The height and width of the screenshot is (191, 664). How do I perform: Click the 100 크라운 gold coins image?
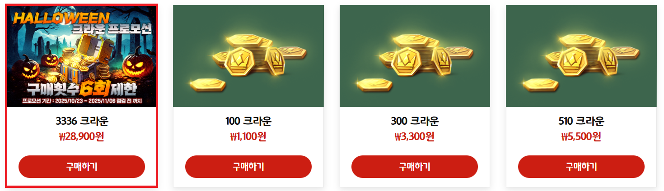point(248,56)
